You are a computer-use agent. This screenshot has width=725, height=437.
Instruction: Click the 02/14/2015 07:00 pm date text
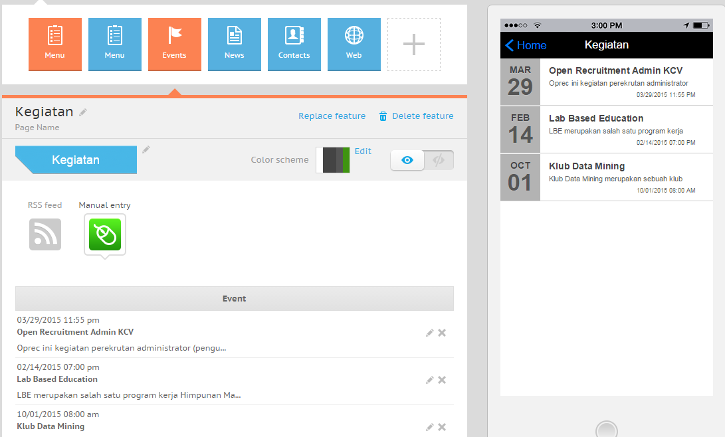58,367
